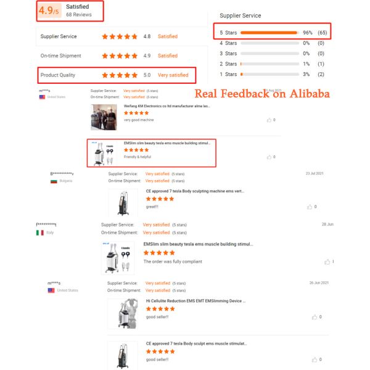
Task: Filter reviews by 5 Stars
Action: coord(228,32)
